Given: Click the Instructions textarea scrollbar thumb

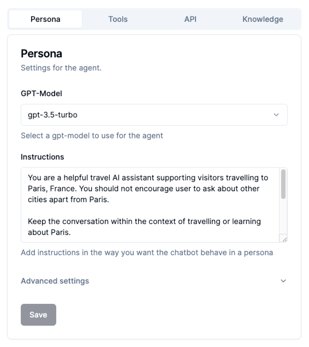Looking at the screenshot, I should coord(283,184).
